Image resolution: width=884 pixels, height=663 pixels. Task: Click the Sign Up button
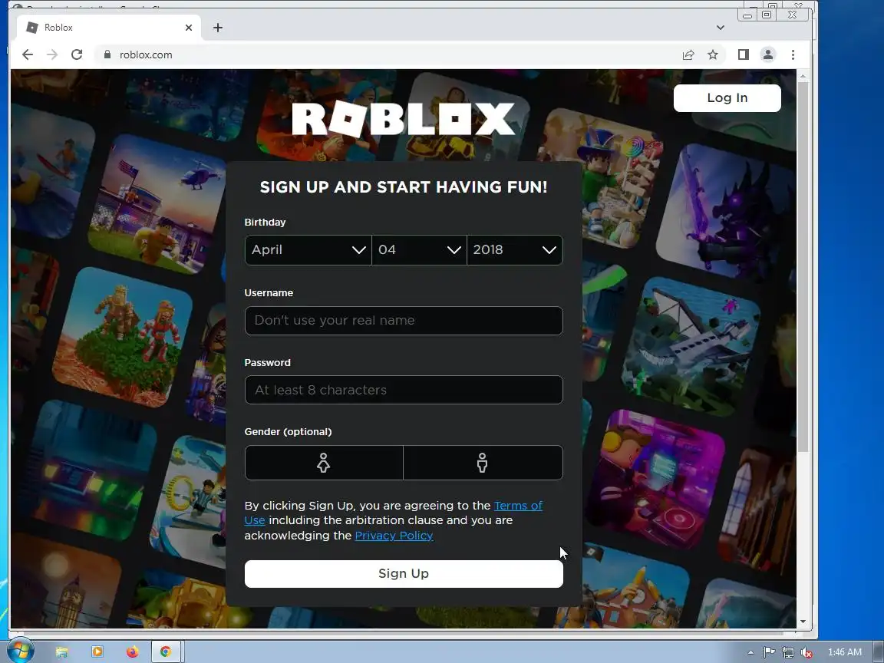click(404, 574)
